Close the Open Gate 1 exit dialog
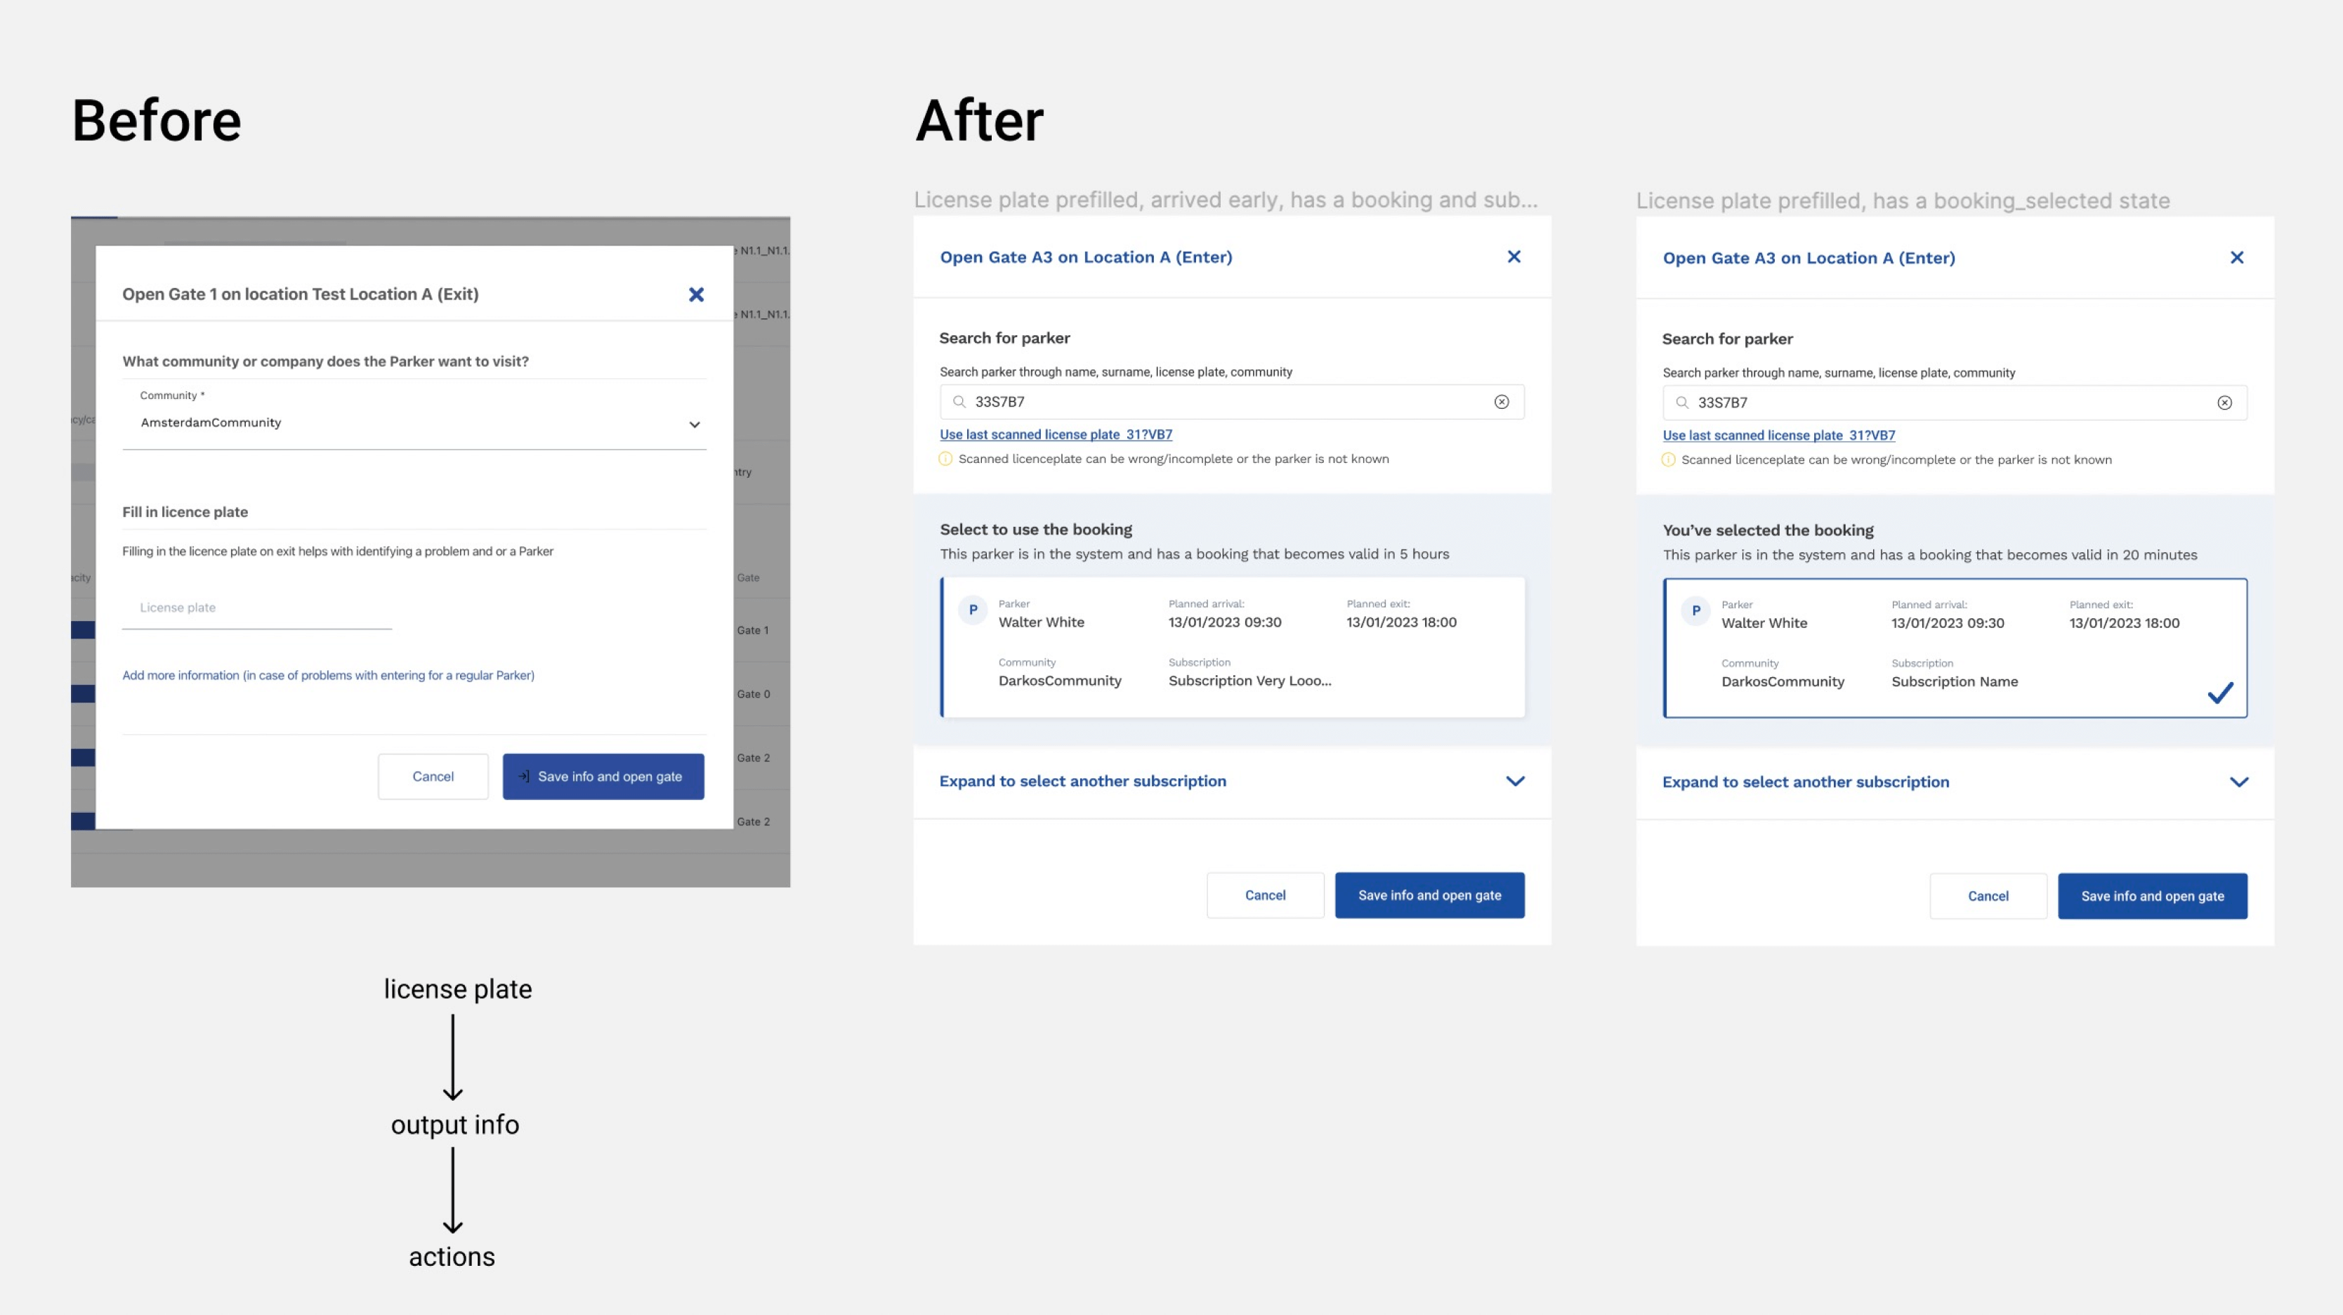 tap(696, 294)
